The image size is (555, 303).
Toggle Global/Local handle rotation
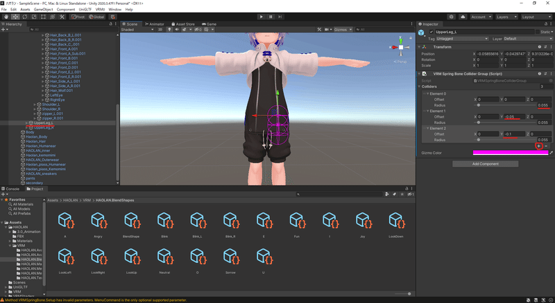point(96,17)
